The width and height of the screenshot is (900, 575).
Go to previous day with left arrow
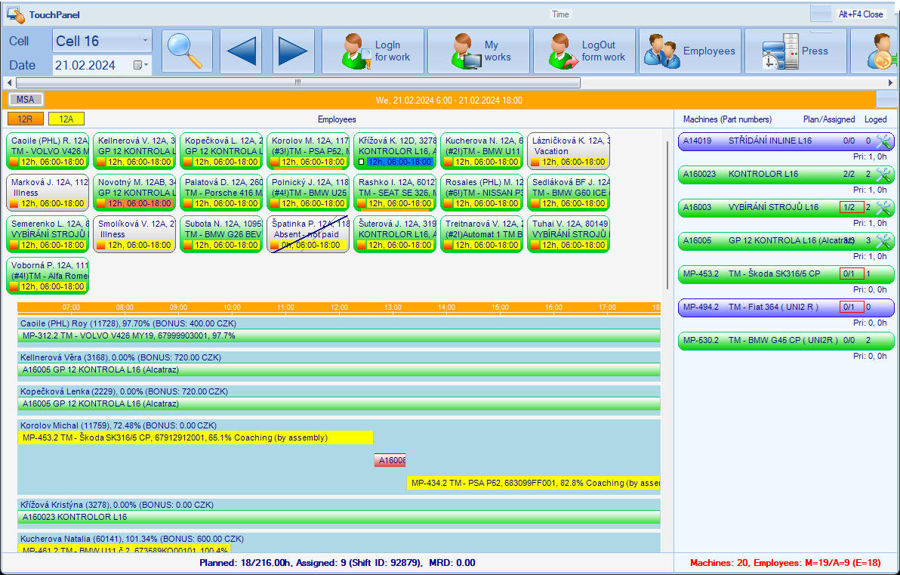241,51
